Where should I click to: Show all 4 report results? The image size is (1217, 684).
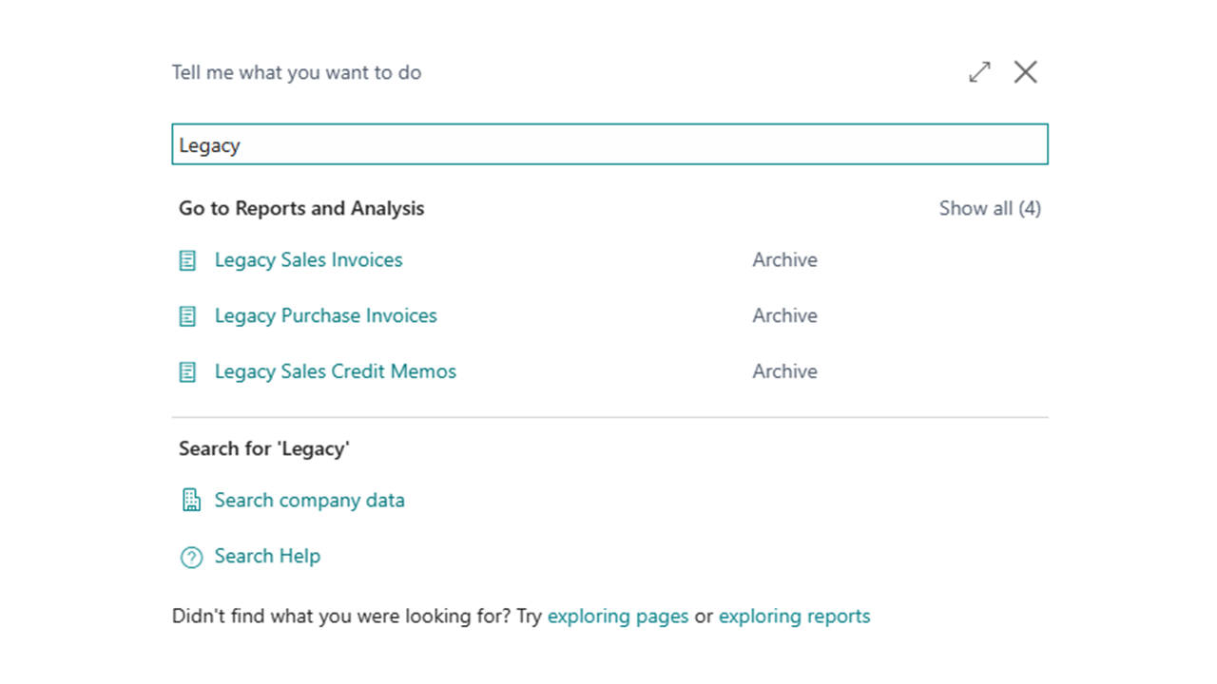tap(989, 208)
